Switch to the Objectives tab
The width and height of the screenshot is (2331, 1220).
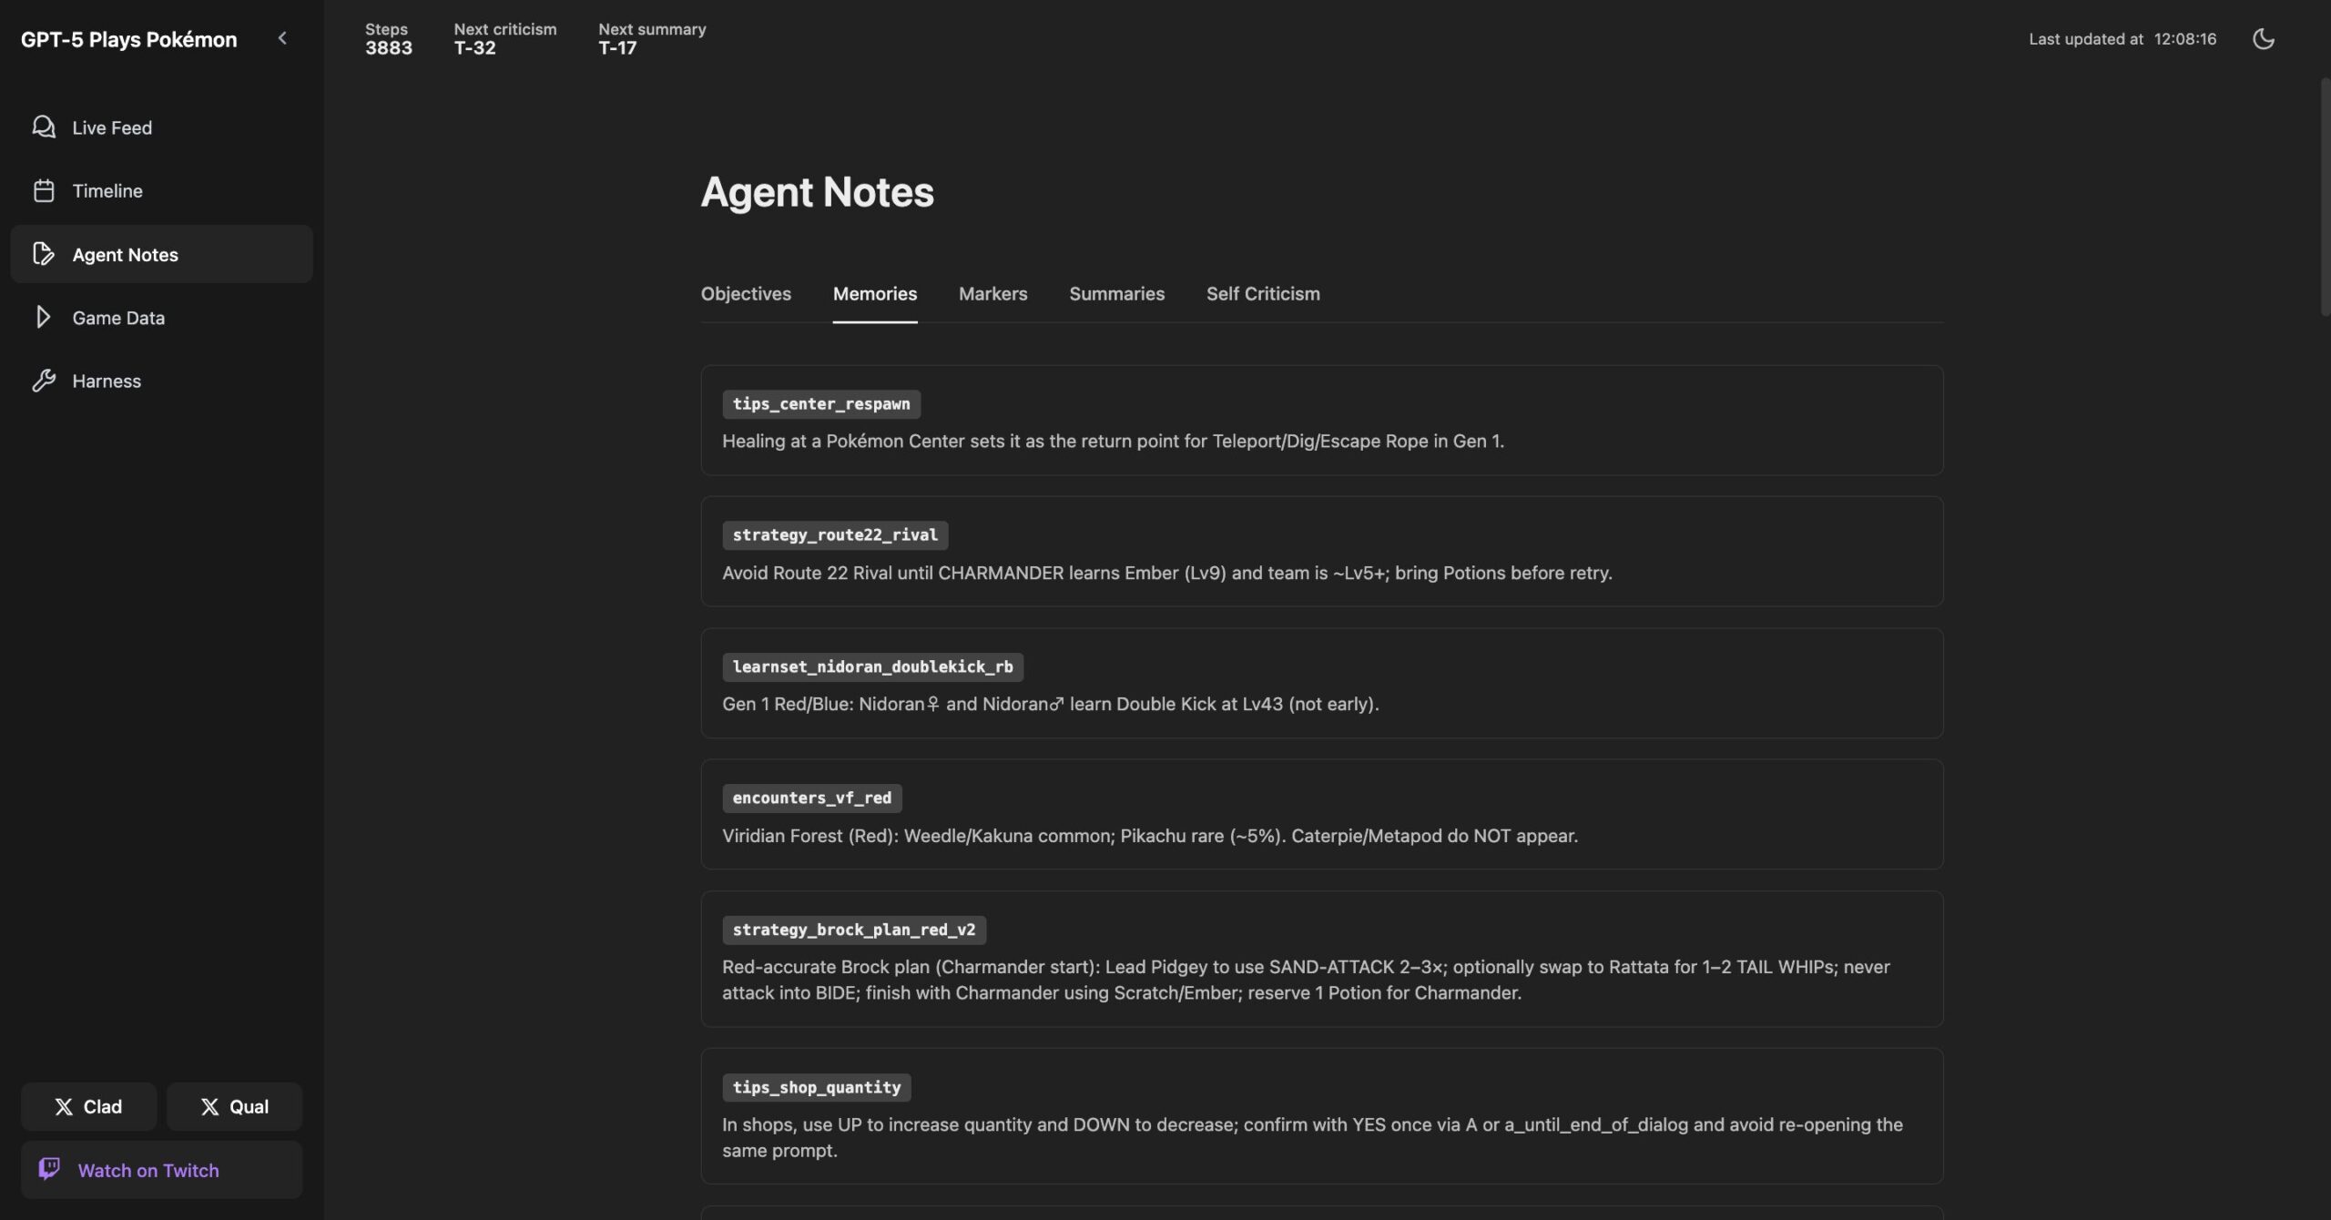tap(746, 293)
